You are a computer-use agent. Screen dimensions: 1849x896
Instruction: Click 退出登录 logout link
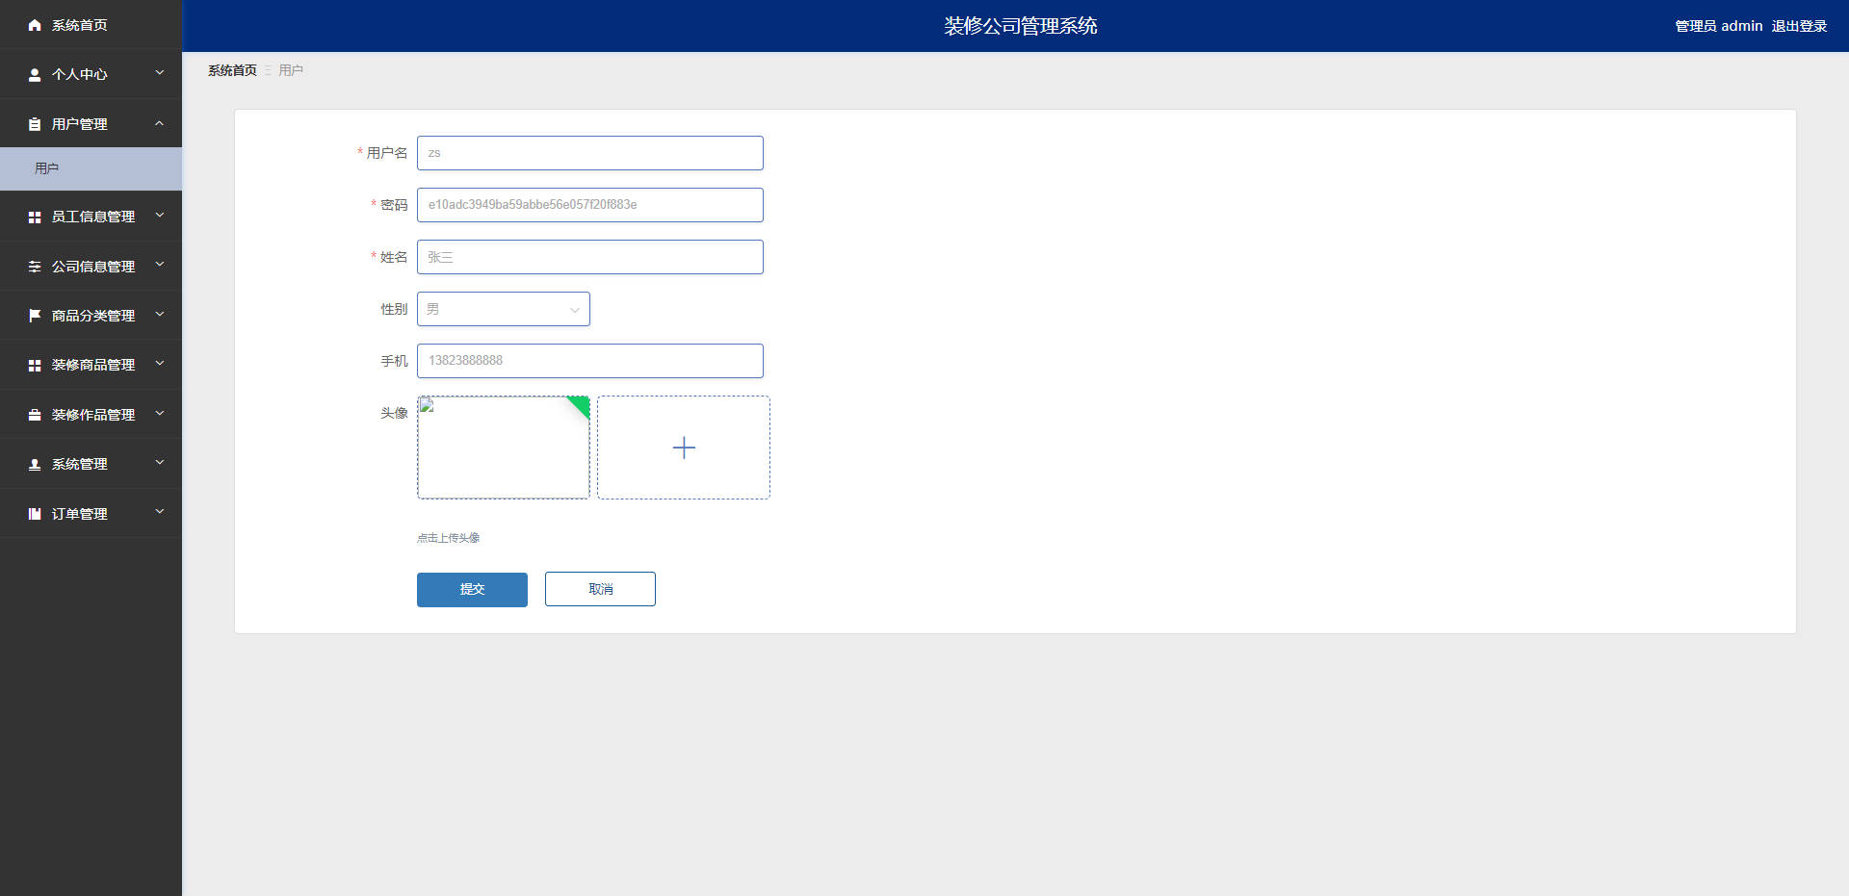point(1799,26)
